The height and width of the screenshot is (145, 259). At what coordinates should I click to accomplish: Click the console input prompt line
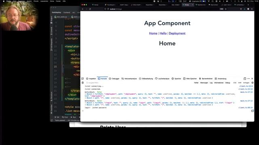(166, 111)
